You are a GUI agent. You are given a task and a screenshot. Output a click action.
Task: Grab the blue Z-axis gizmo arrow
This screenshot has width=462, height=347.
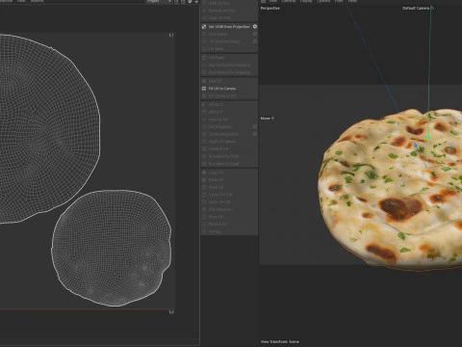416,147
